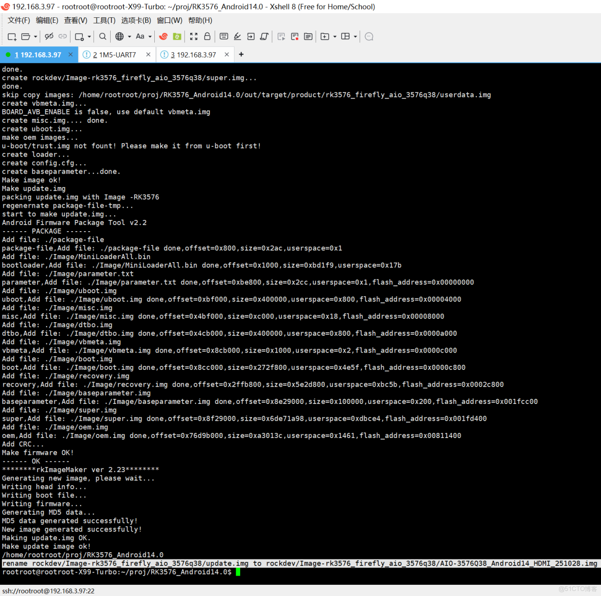The image size is (601, 596).
Task: Click the lock screen padlock icon
Action: click(207, 37)
